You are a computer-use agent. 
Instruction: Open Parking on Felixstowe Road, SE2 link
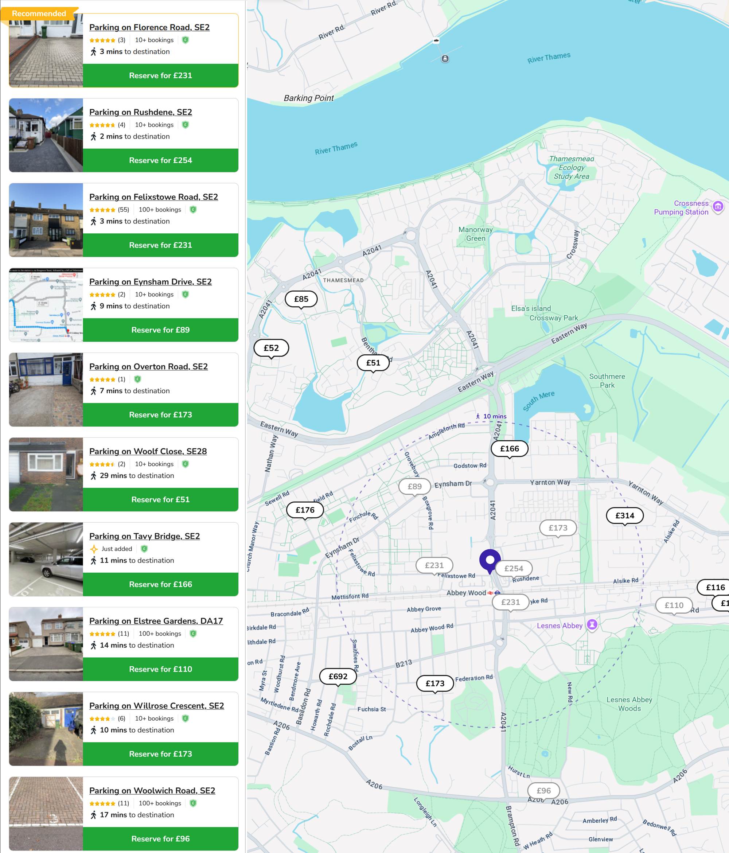[153, 197]
